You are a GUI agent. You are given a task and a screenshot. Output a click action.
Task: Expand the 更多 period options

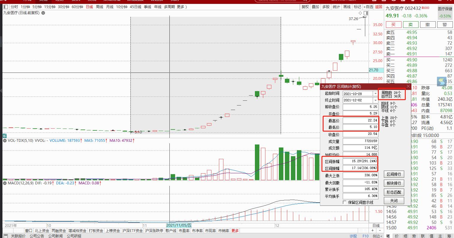pyautogui.click(x=182, y=7)
